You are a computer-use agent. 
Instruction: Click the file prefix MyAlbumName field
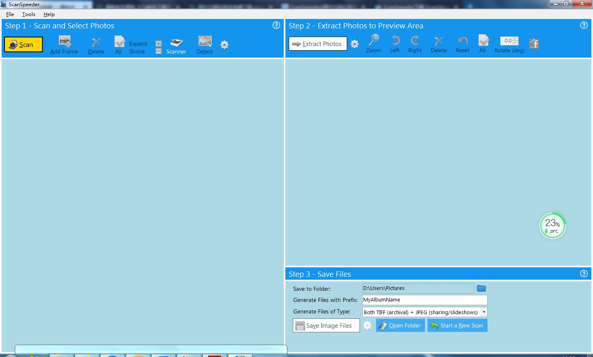coord(424,300)
